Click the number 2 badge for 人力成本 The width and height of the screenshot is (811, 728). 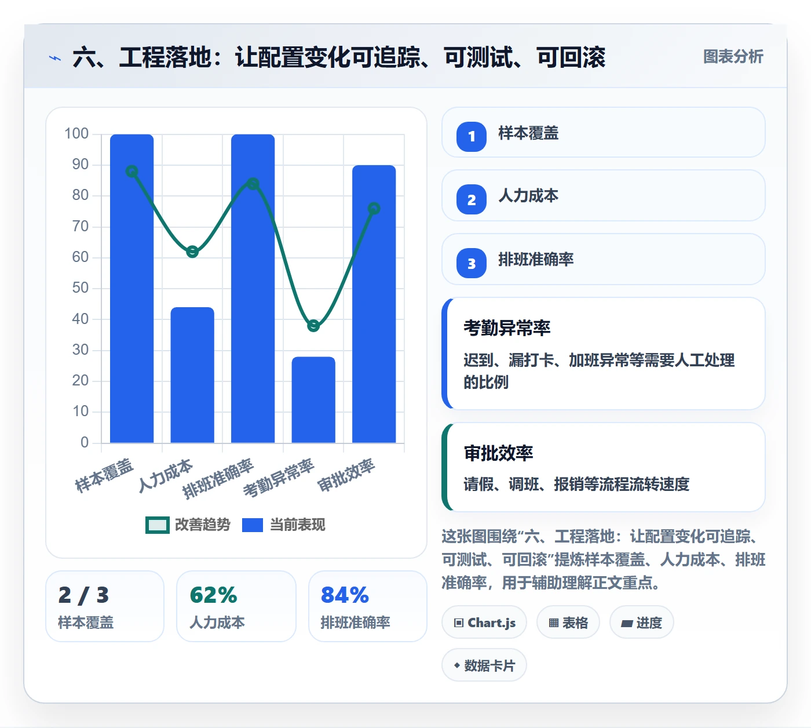pyautogui.click(x=472, y=199)
